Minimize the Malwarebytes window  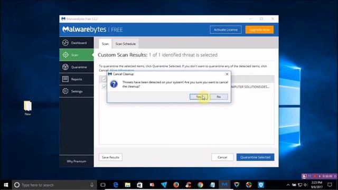(x=250, y=19)
